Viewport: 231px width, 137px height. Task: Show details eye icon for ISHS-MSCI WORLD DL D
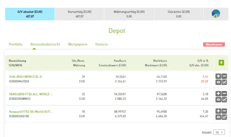pyautogui.click(x=218, y=82)
